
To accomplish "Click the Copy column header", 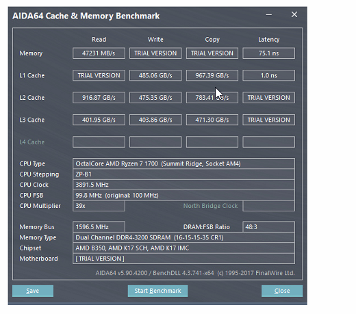I will pyautogui.click(x=212, y=40).
